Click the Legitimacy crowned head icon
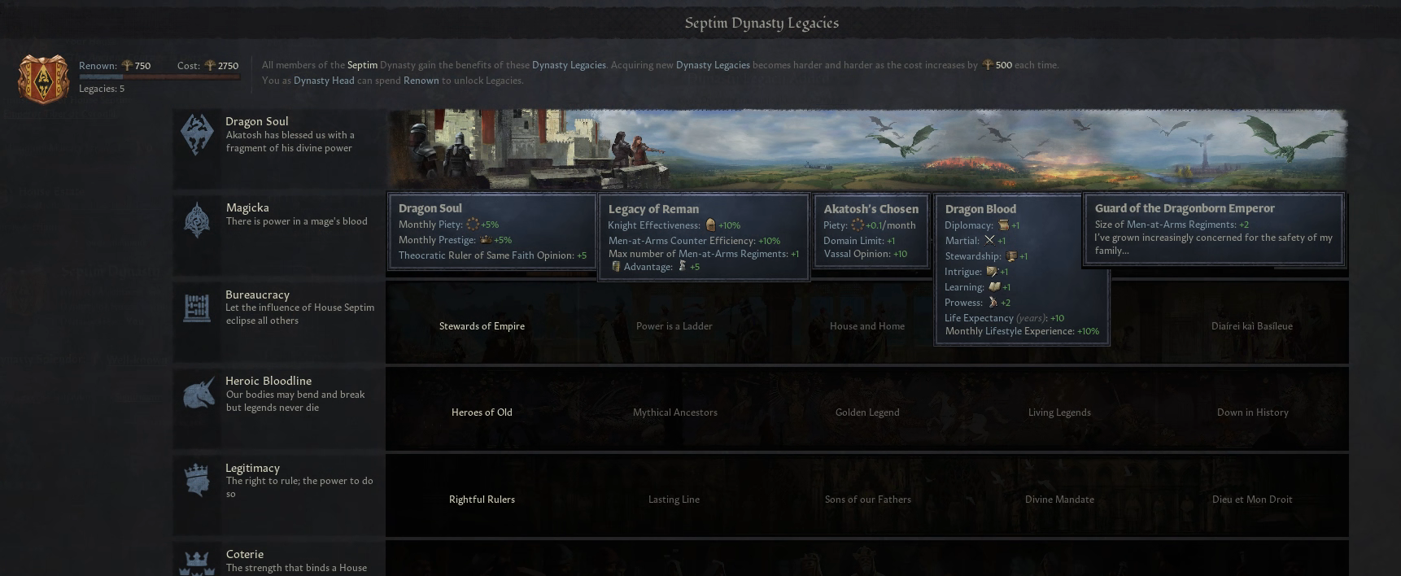 pyautogui.click(x=197, y=481)
